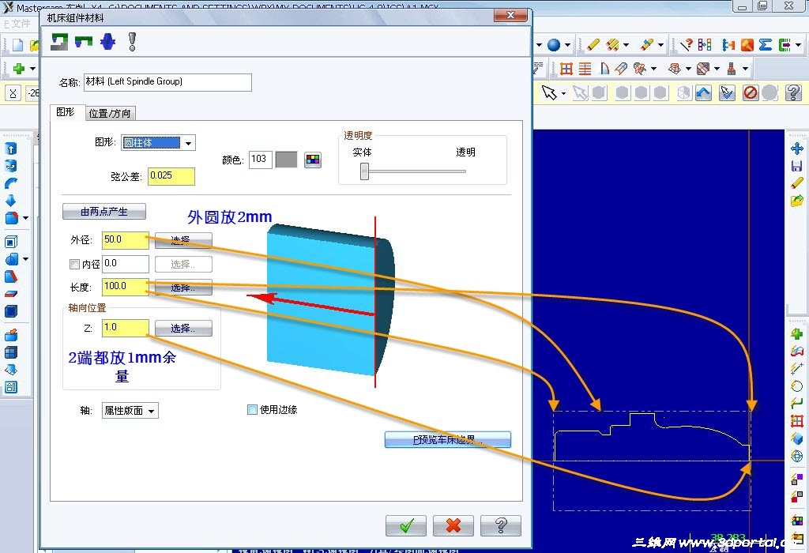The width and height of the screenshot is (809, 553).
Task: Click the red prohibition unselect icon
Action: [751, 93]
